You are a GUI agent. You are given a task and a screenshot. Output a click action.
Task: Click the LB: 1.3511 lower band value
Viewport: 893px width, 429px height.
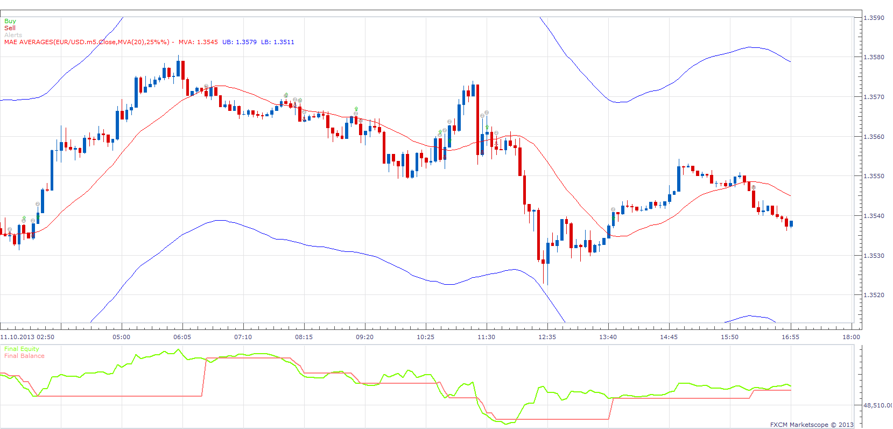(278, 42)
